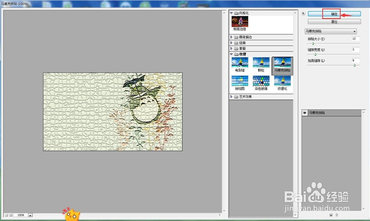The width and height of the screenshot is (370, 221).
Task: Click the 加亮缝隙 value field
Action: pyautogui.click(x=355, y=61)
